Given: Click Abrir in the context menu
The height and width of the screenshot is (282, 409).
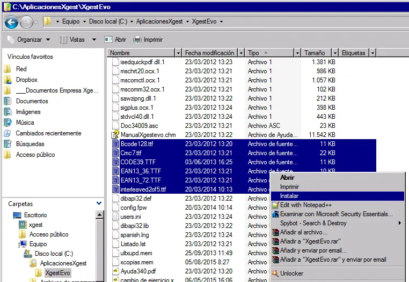Looking at the screenshot, I should pyautogui.click(x=287, y=178).
